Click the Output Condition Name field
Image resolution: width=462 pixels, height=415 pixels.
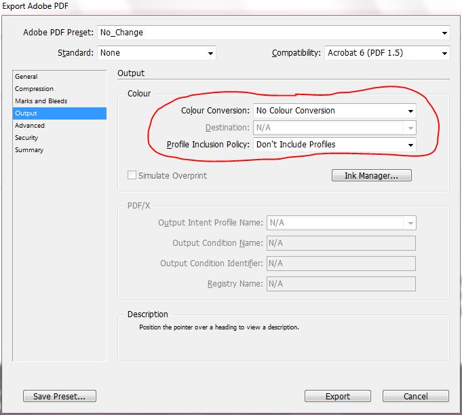coord(341,243)
